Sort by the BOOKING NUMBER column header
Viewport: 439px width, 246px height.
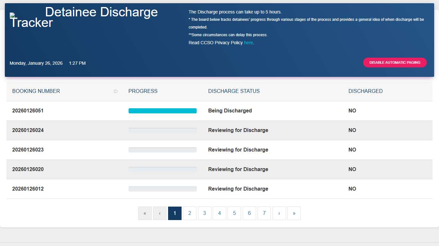(x=36, y=91)
